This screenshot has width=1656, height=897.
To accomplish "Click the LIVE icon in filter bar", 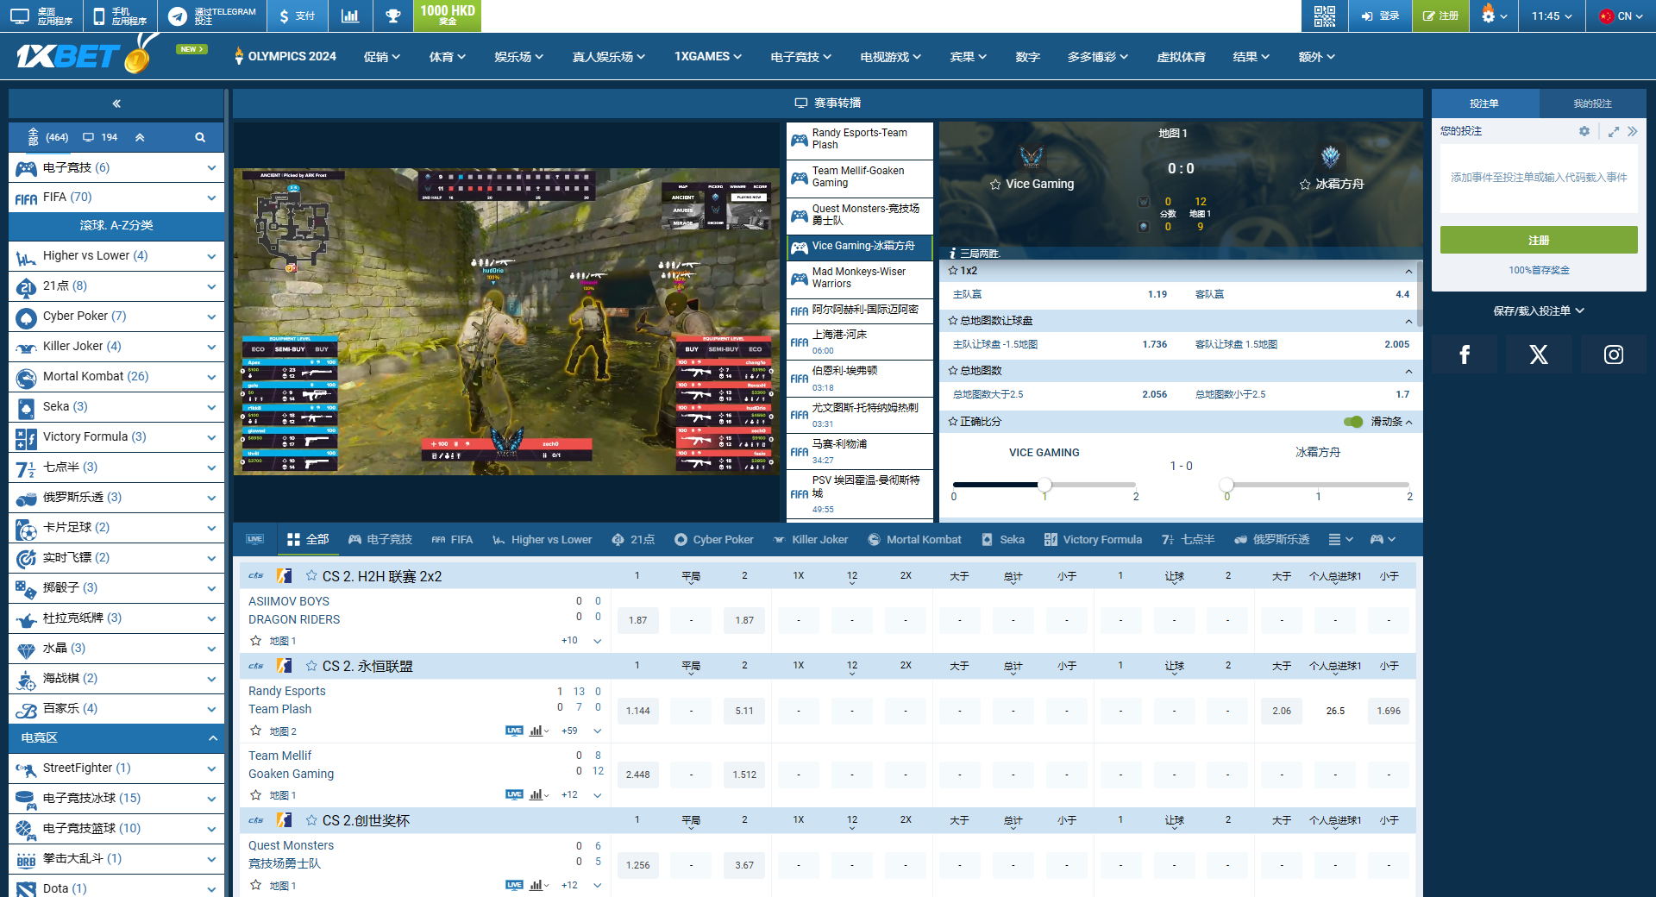I will tap(254, 539).
